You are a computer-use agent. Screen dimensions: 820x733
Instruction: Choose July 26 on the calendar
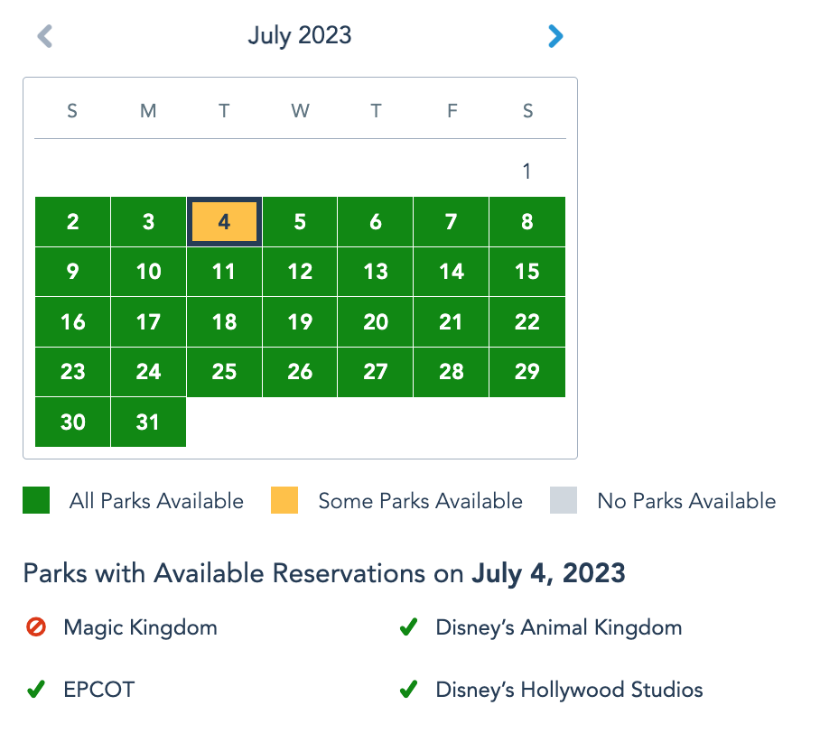(x=300, y=372)
